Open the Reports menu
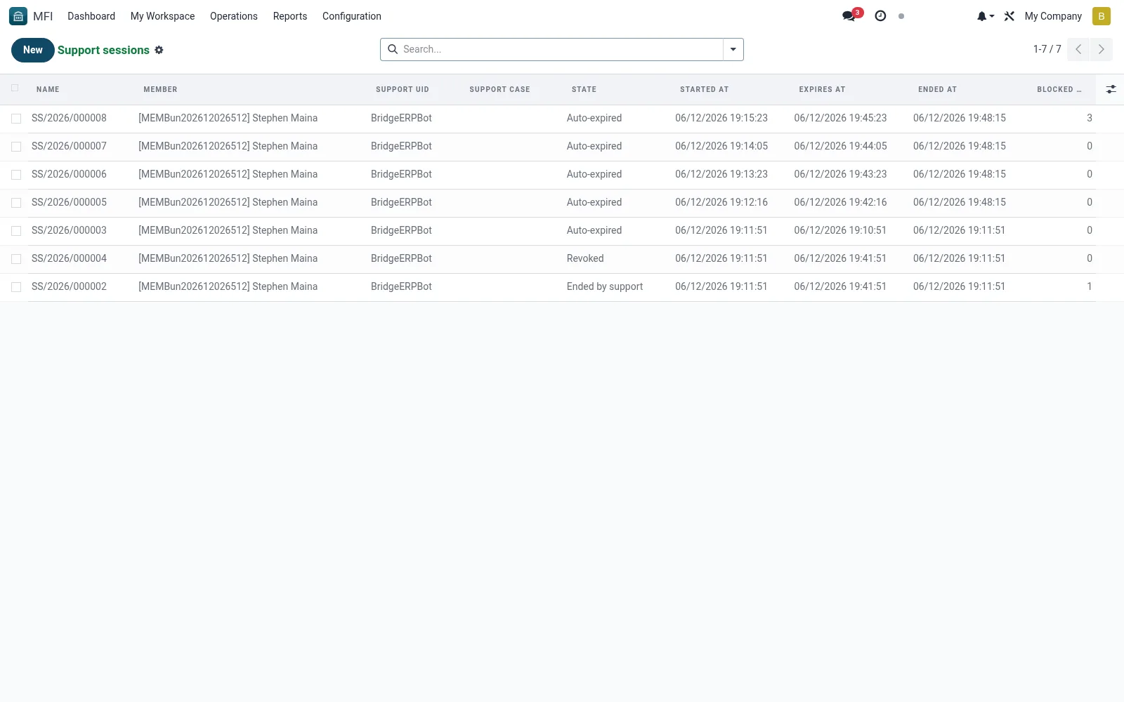 click(289, 16)
